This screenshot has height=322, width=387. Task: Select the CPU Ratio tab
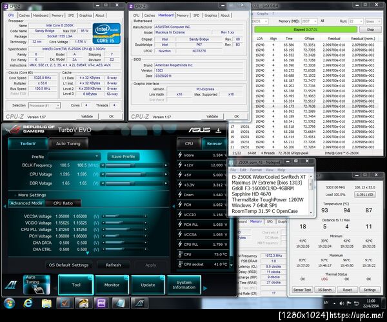click(63, 203)
